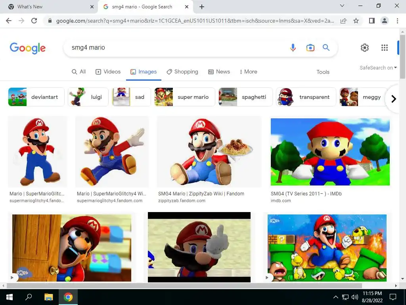Open the jumping Mario thumbnail image
This screenshot has width=406, height=305.
(112, 152)
